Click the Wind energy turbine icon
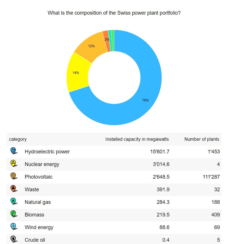Image resolution: width=234 pixels, height=244 pixels. coord(13,226)
